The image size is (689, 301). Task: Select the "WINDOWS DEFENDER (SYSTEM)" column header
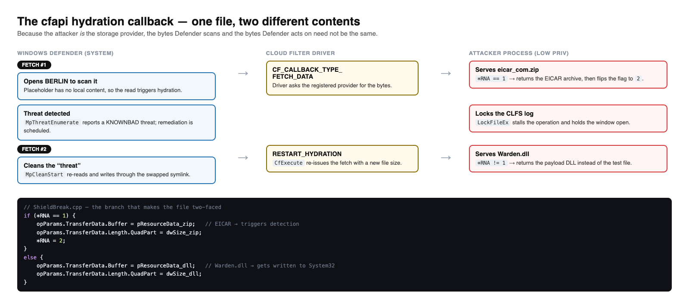65,53
